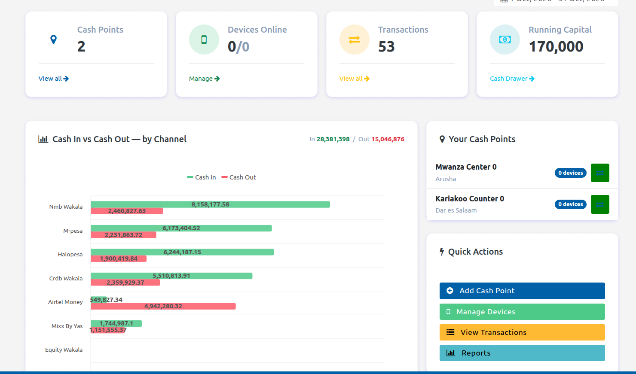Click the Nmb Wakala axis label
636x374 pixels.
(66, 207)
